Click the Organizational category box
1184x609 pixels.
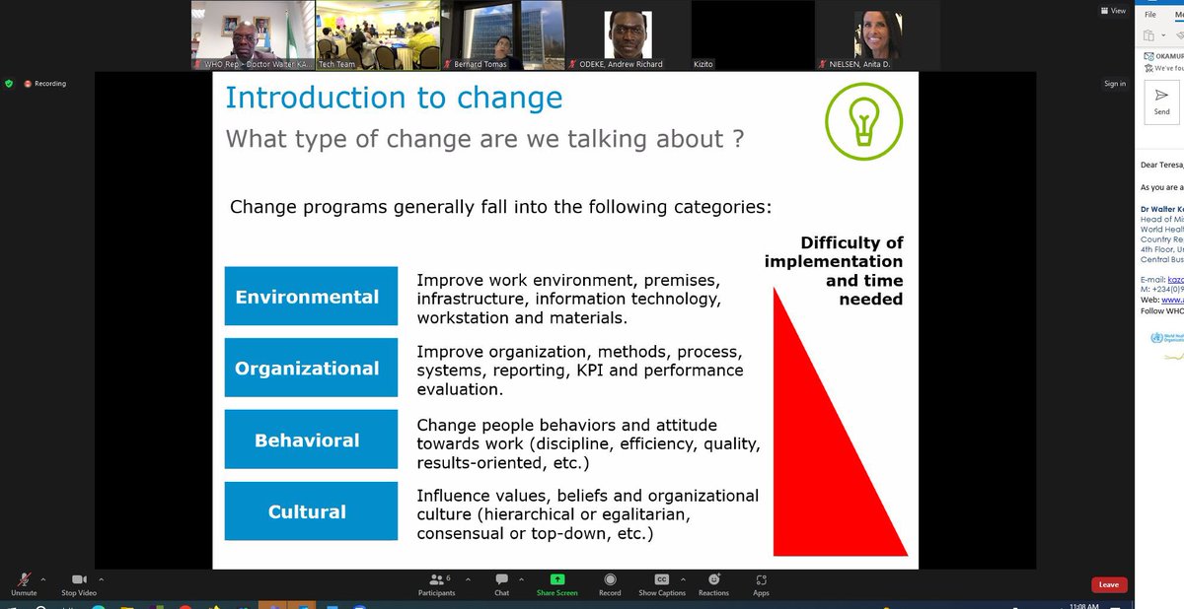311,369
